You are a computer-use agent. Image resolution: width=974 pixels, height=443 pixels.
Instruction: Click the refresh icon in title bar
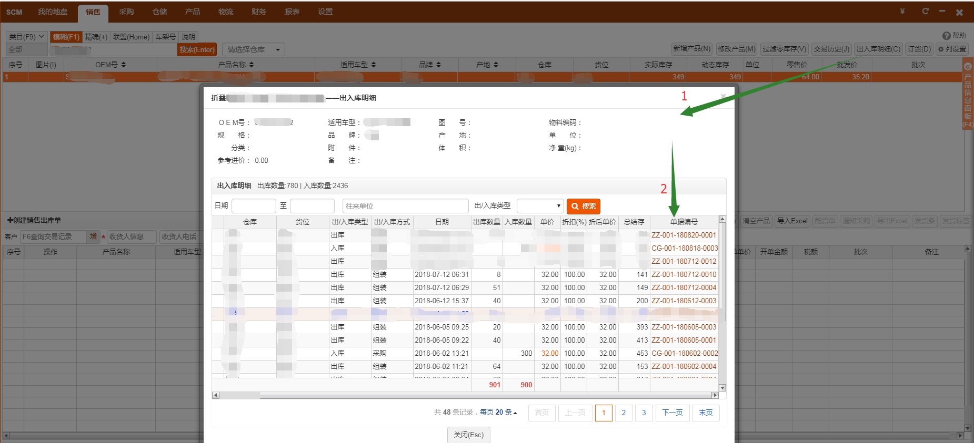tap(926, 11)
